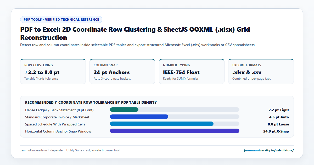Click the Ready for SUM() formulas caption
This screenshot has height=165, width=314.
[181, 79]
